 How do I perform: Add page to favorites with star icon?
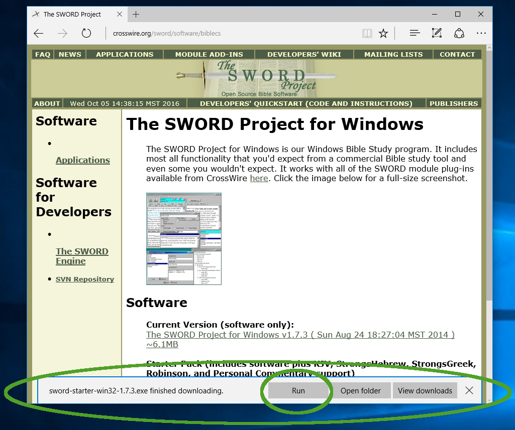[383, 34]
